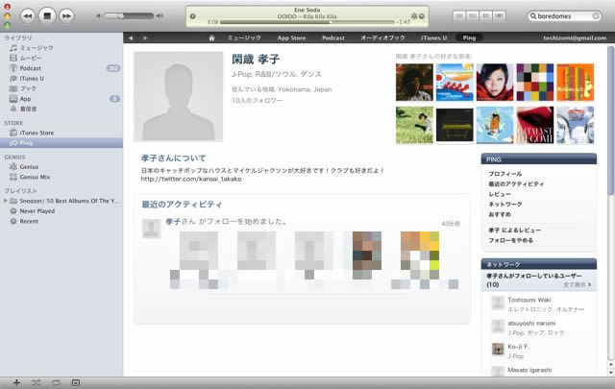Click プロフィール in the PING panel
This screenshot has height=389, width=615.
505,174
